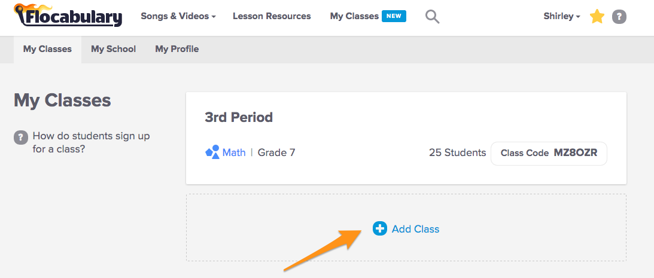Click the yellow star icon
Image resolution: width=654 pixels, height=278 pixels.
click(597, 17)
